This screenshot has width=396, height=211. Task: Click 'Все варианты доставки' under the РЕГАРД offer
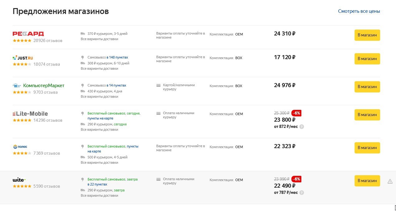click(x=99, y=39)
